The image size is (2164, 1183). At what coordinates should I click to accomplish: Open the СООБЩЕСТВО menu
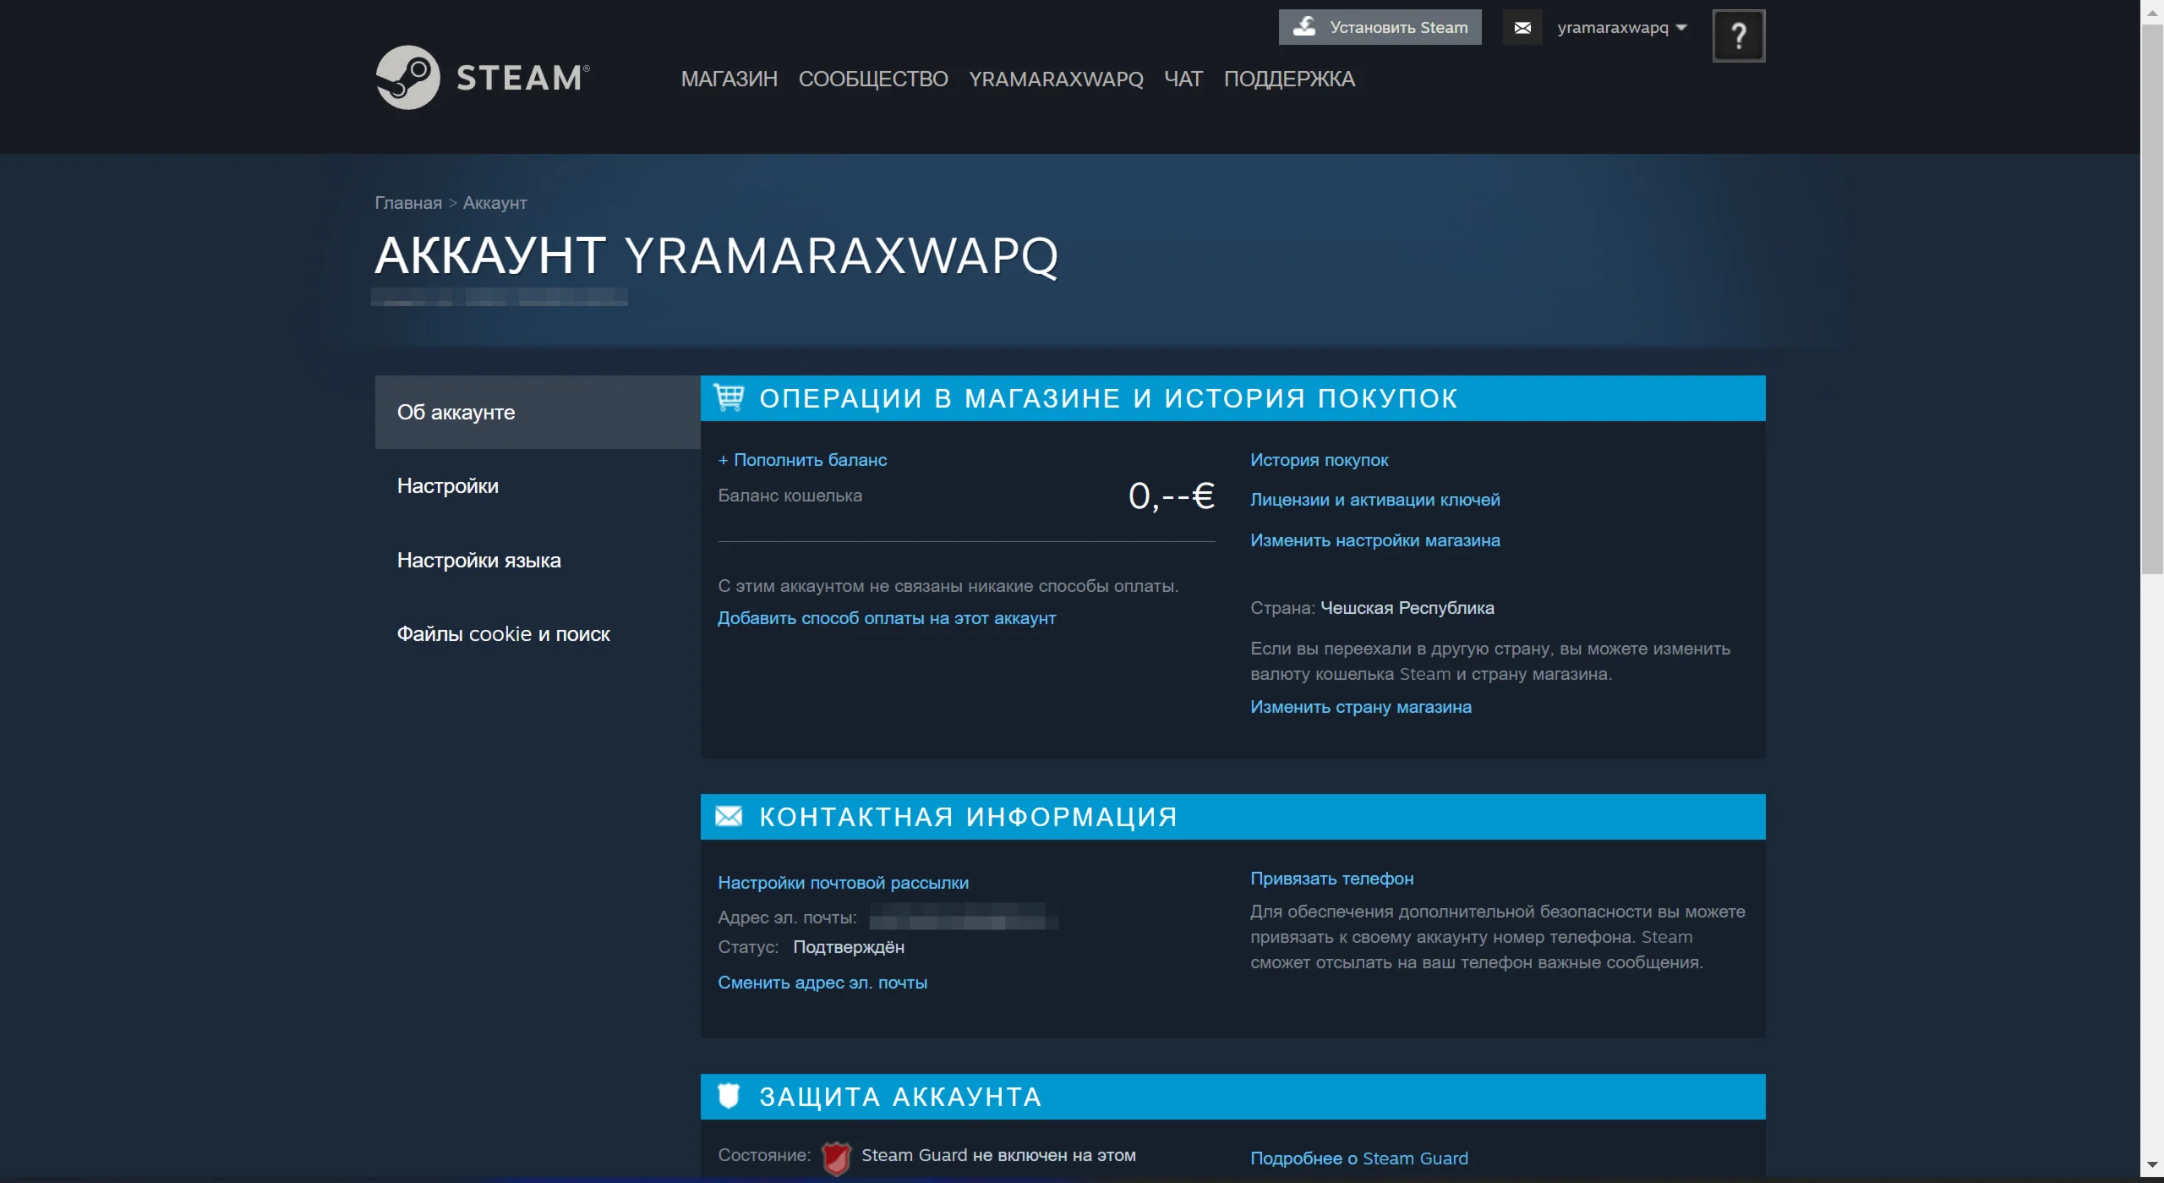873,79
